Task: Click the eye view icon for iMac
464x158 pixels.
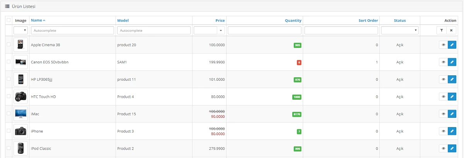Action: (x=443, y=114)
